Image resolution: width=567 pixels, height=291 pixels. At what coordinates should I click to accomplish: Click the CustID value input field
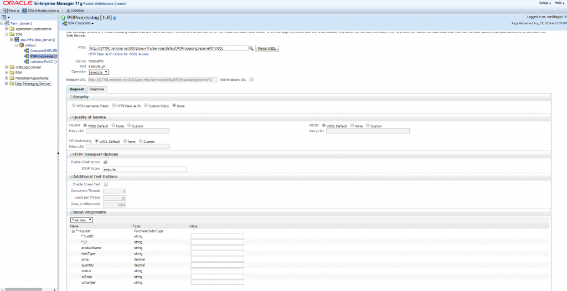click(217, 236)
